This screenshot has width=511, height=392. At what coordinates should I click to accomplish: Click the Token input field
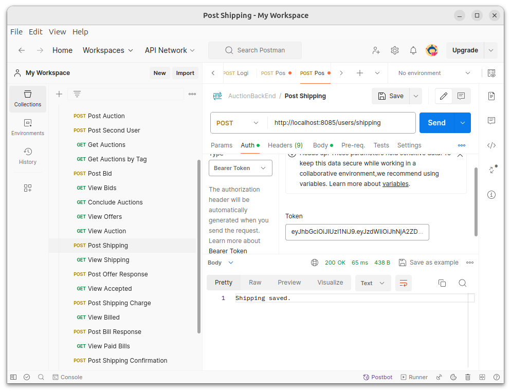[x=357, y=232]
